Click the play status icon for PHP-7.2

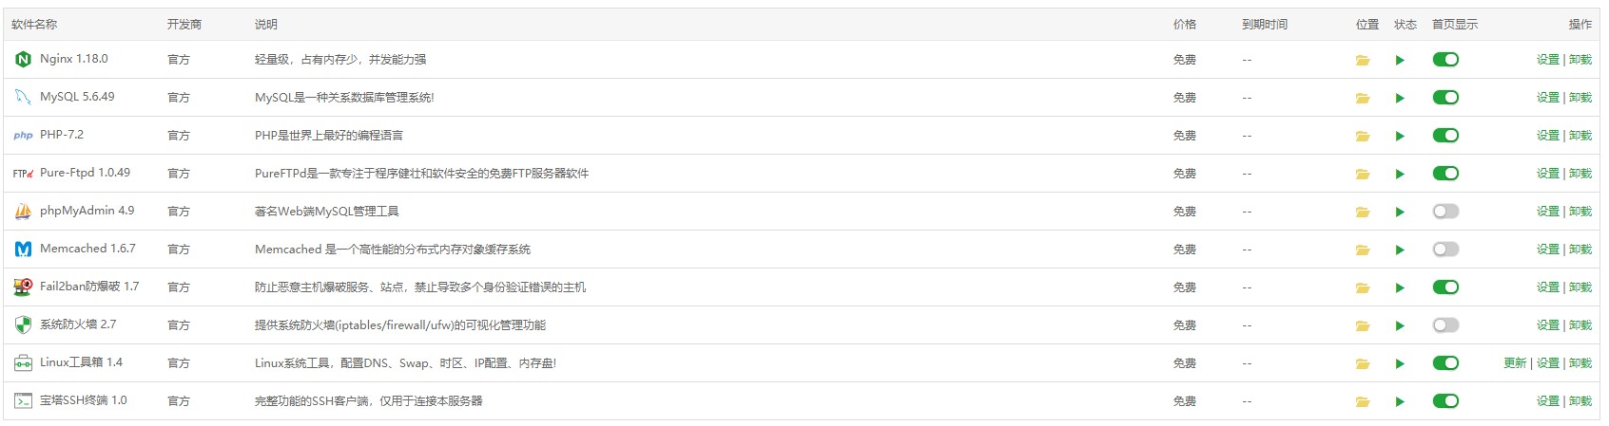point(1400,136)
